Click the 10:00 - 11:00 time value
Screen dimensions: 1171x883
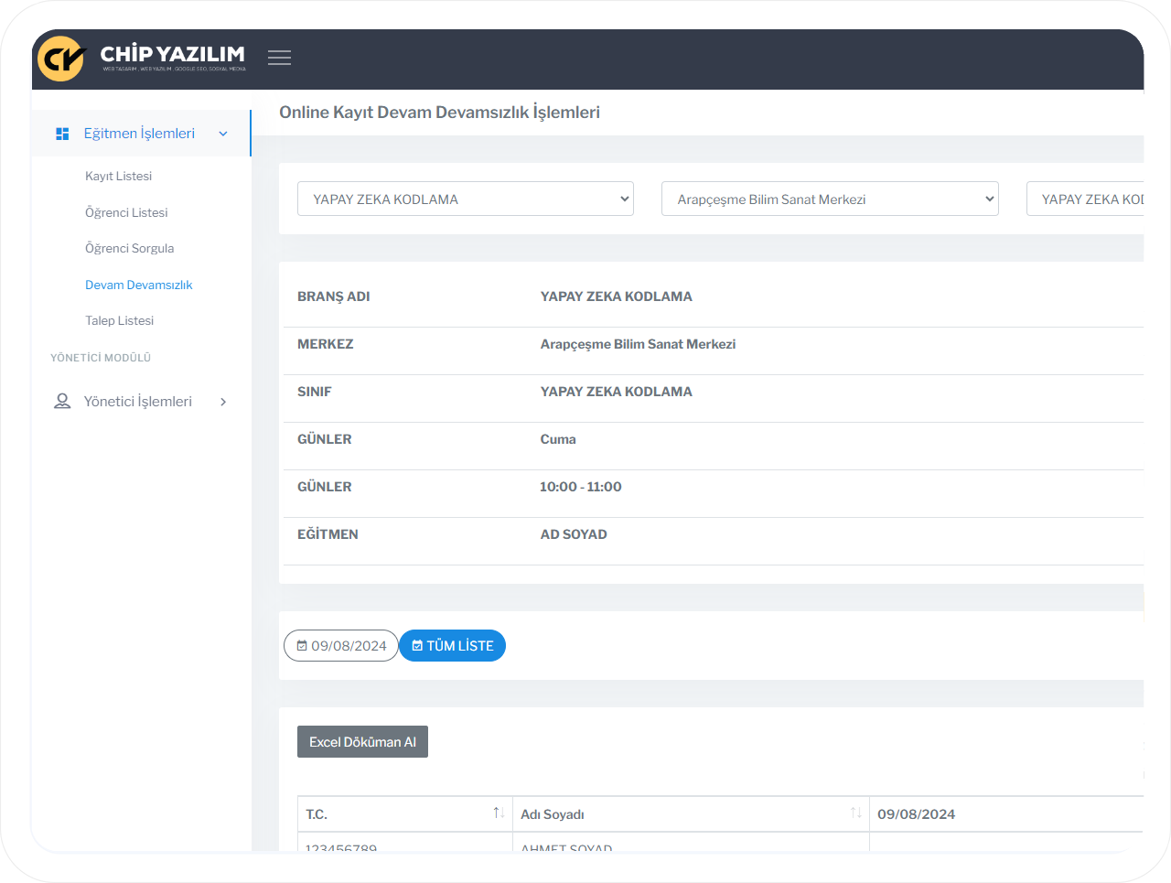click(581, 487)
